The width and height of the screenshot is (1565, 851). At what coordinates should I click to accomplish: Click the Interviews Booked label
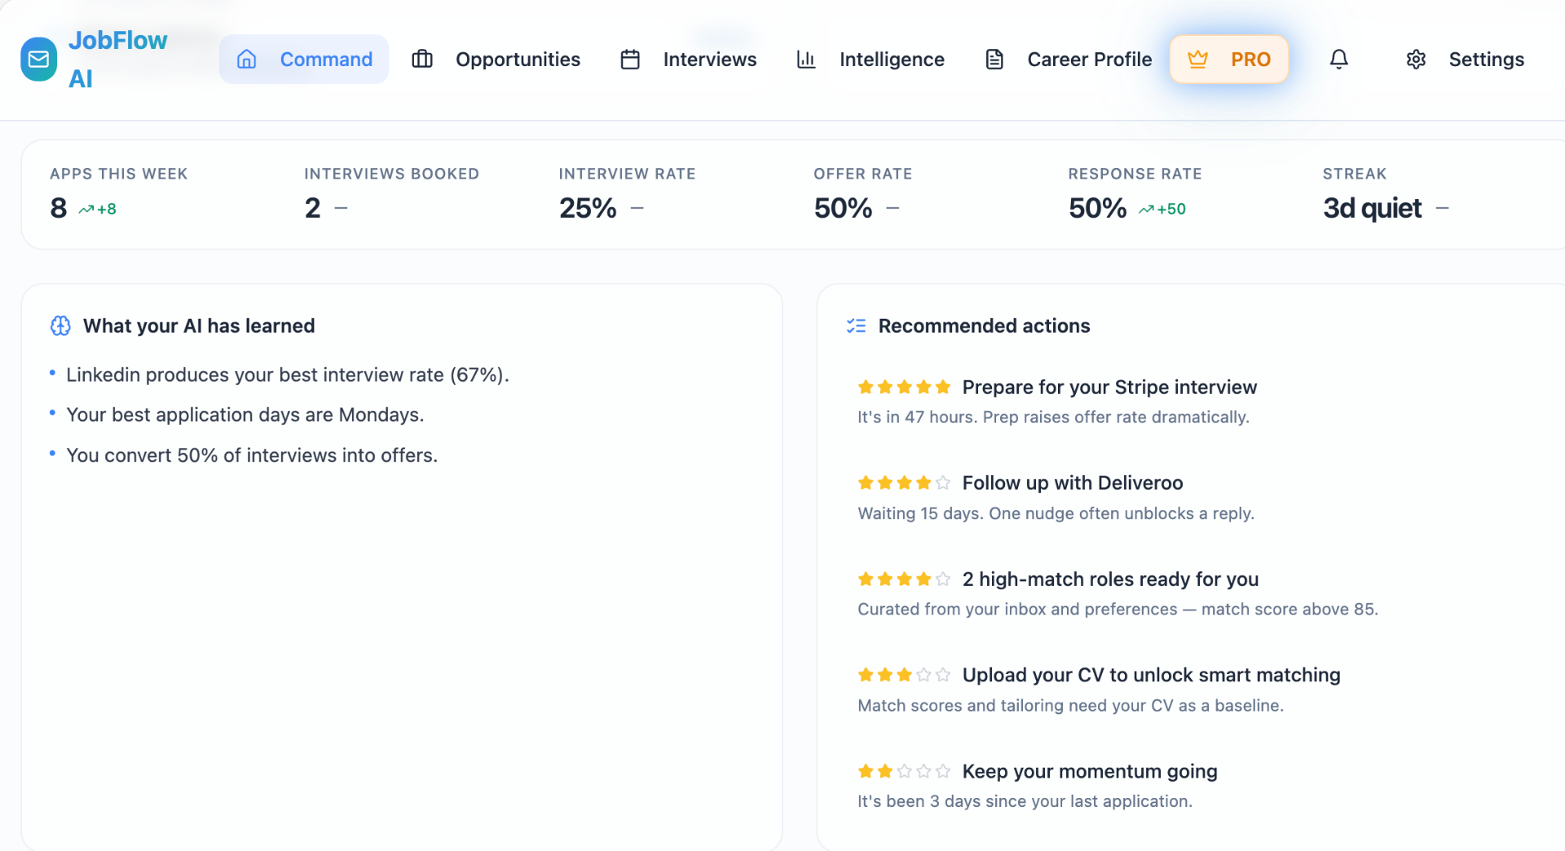(391, 174)
